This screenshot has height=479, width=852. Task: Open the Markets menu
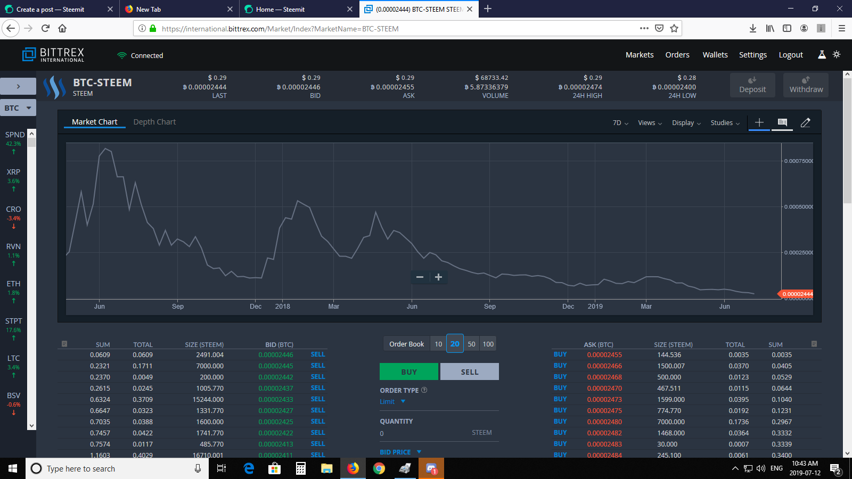(640, 55)
